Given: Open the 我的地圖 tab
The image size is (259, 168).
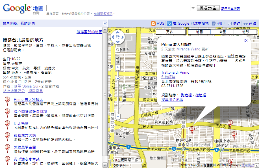Looking at the screenshot, I should click(28, 23).
